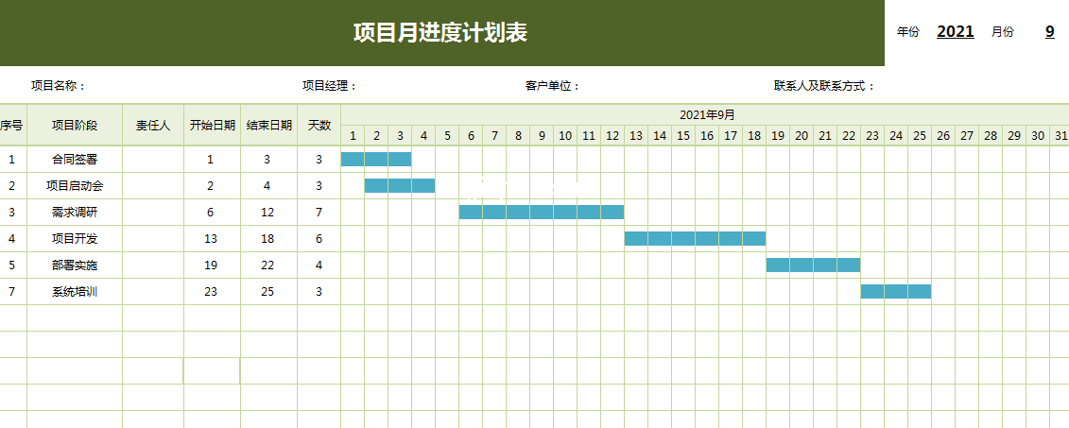Viewport: 1069px width, 428px height.
Task: Select the 项目经理 label cell
Action: 330,86
